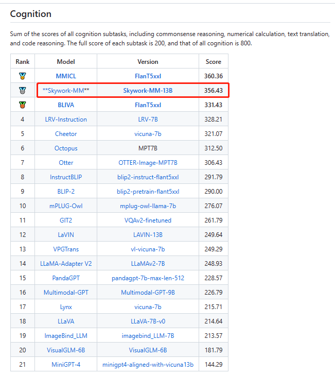Open the minigpt4-aligned-with-vicuna13b version link

148,365
